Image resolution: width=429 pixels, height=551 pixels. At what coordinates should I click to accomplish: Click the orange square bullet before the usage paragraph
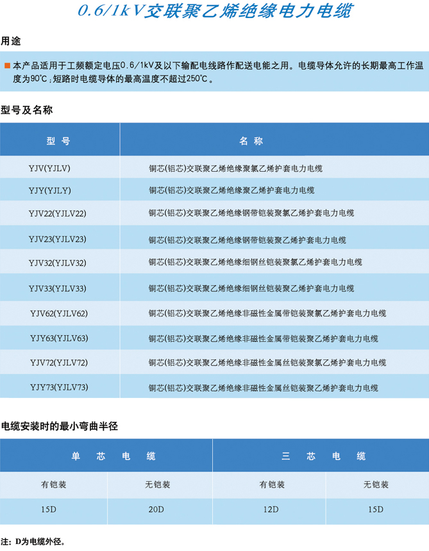pos(7,66)
